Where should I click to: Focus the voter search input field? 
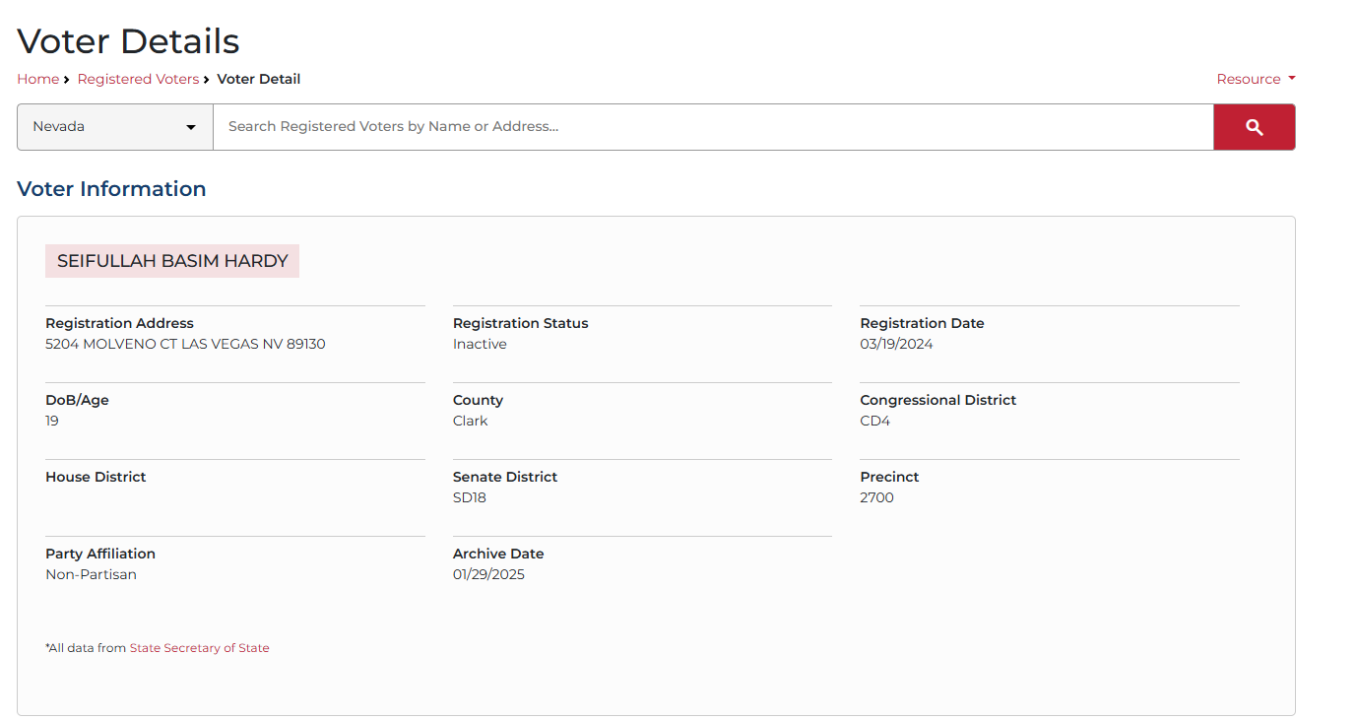click(712, 127)
